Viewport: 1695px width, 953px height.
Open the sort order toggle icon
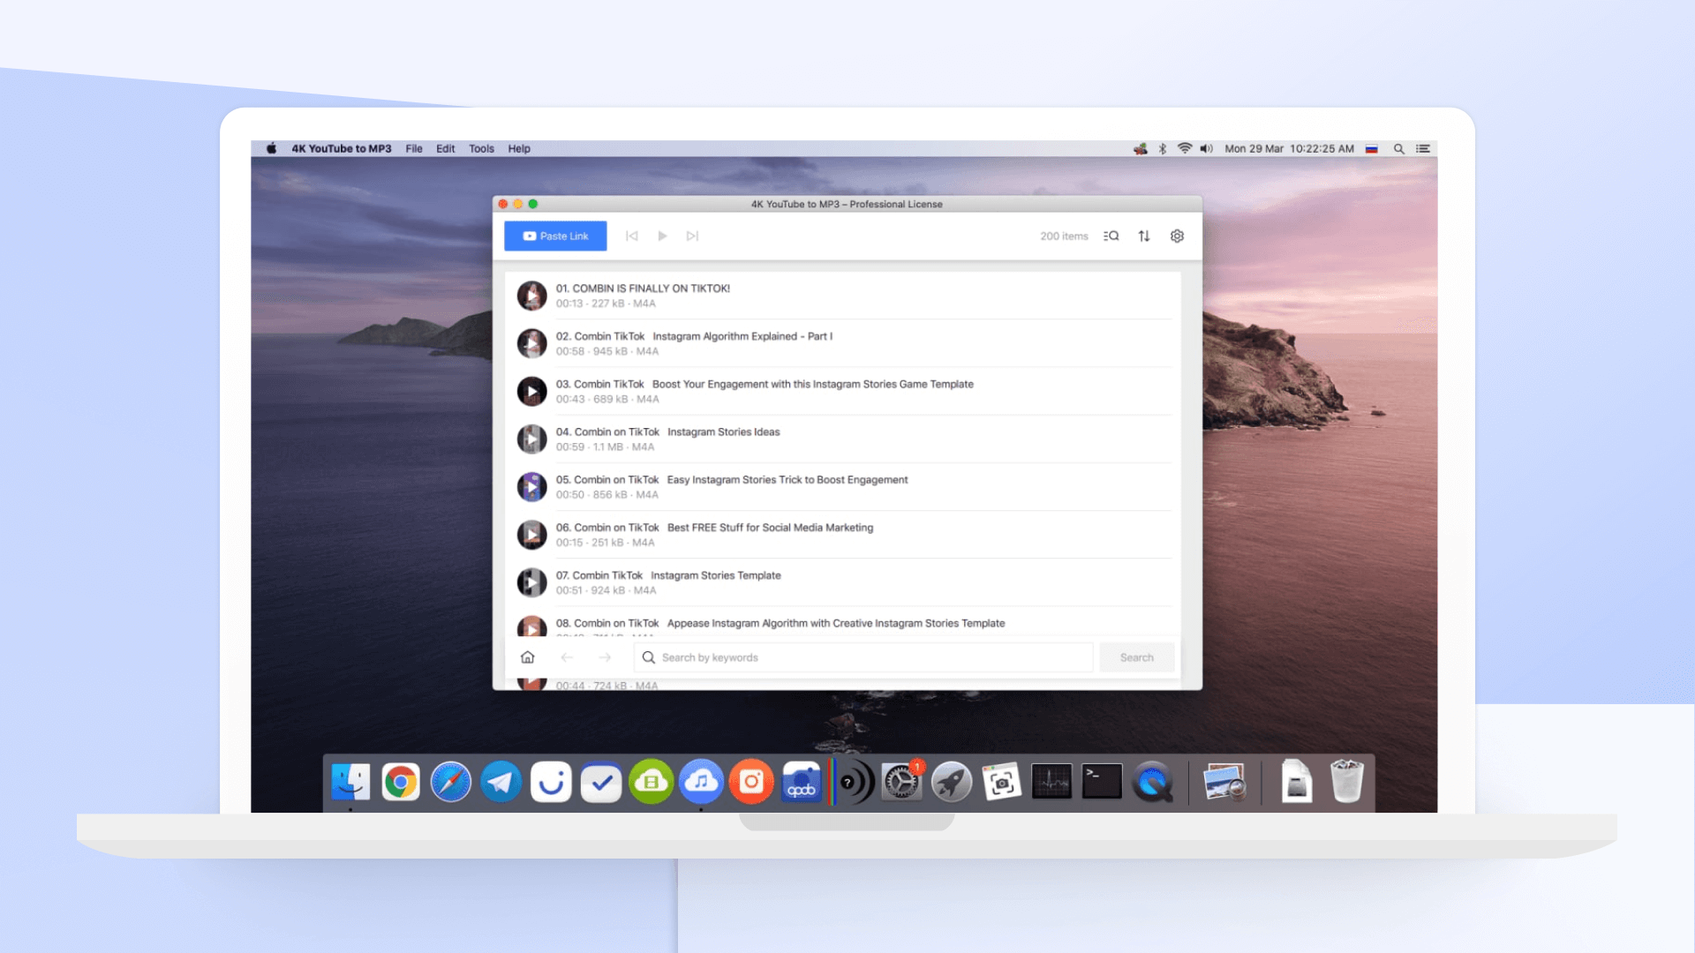click(x=1143, y=236)
